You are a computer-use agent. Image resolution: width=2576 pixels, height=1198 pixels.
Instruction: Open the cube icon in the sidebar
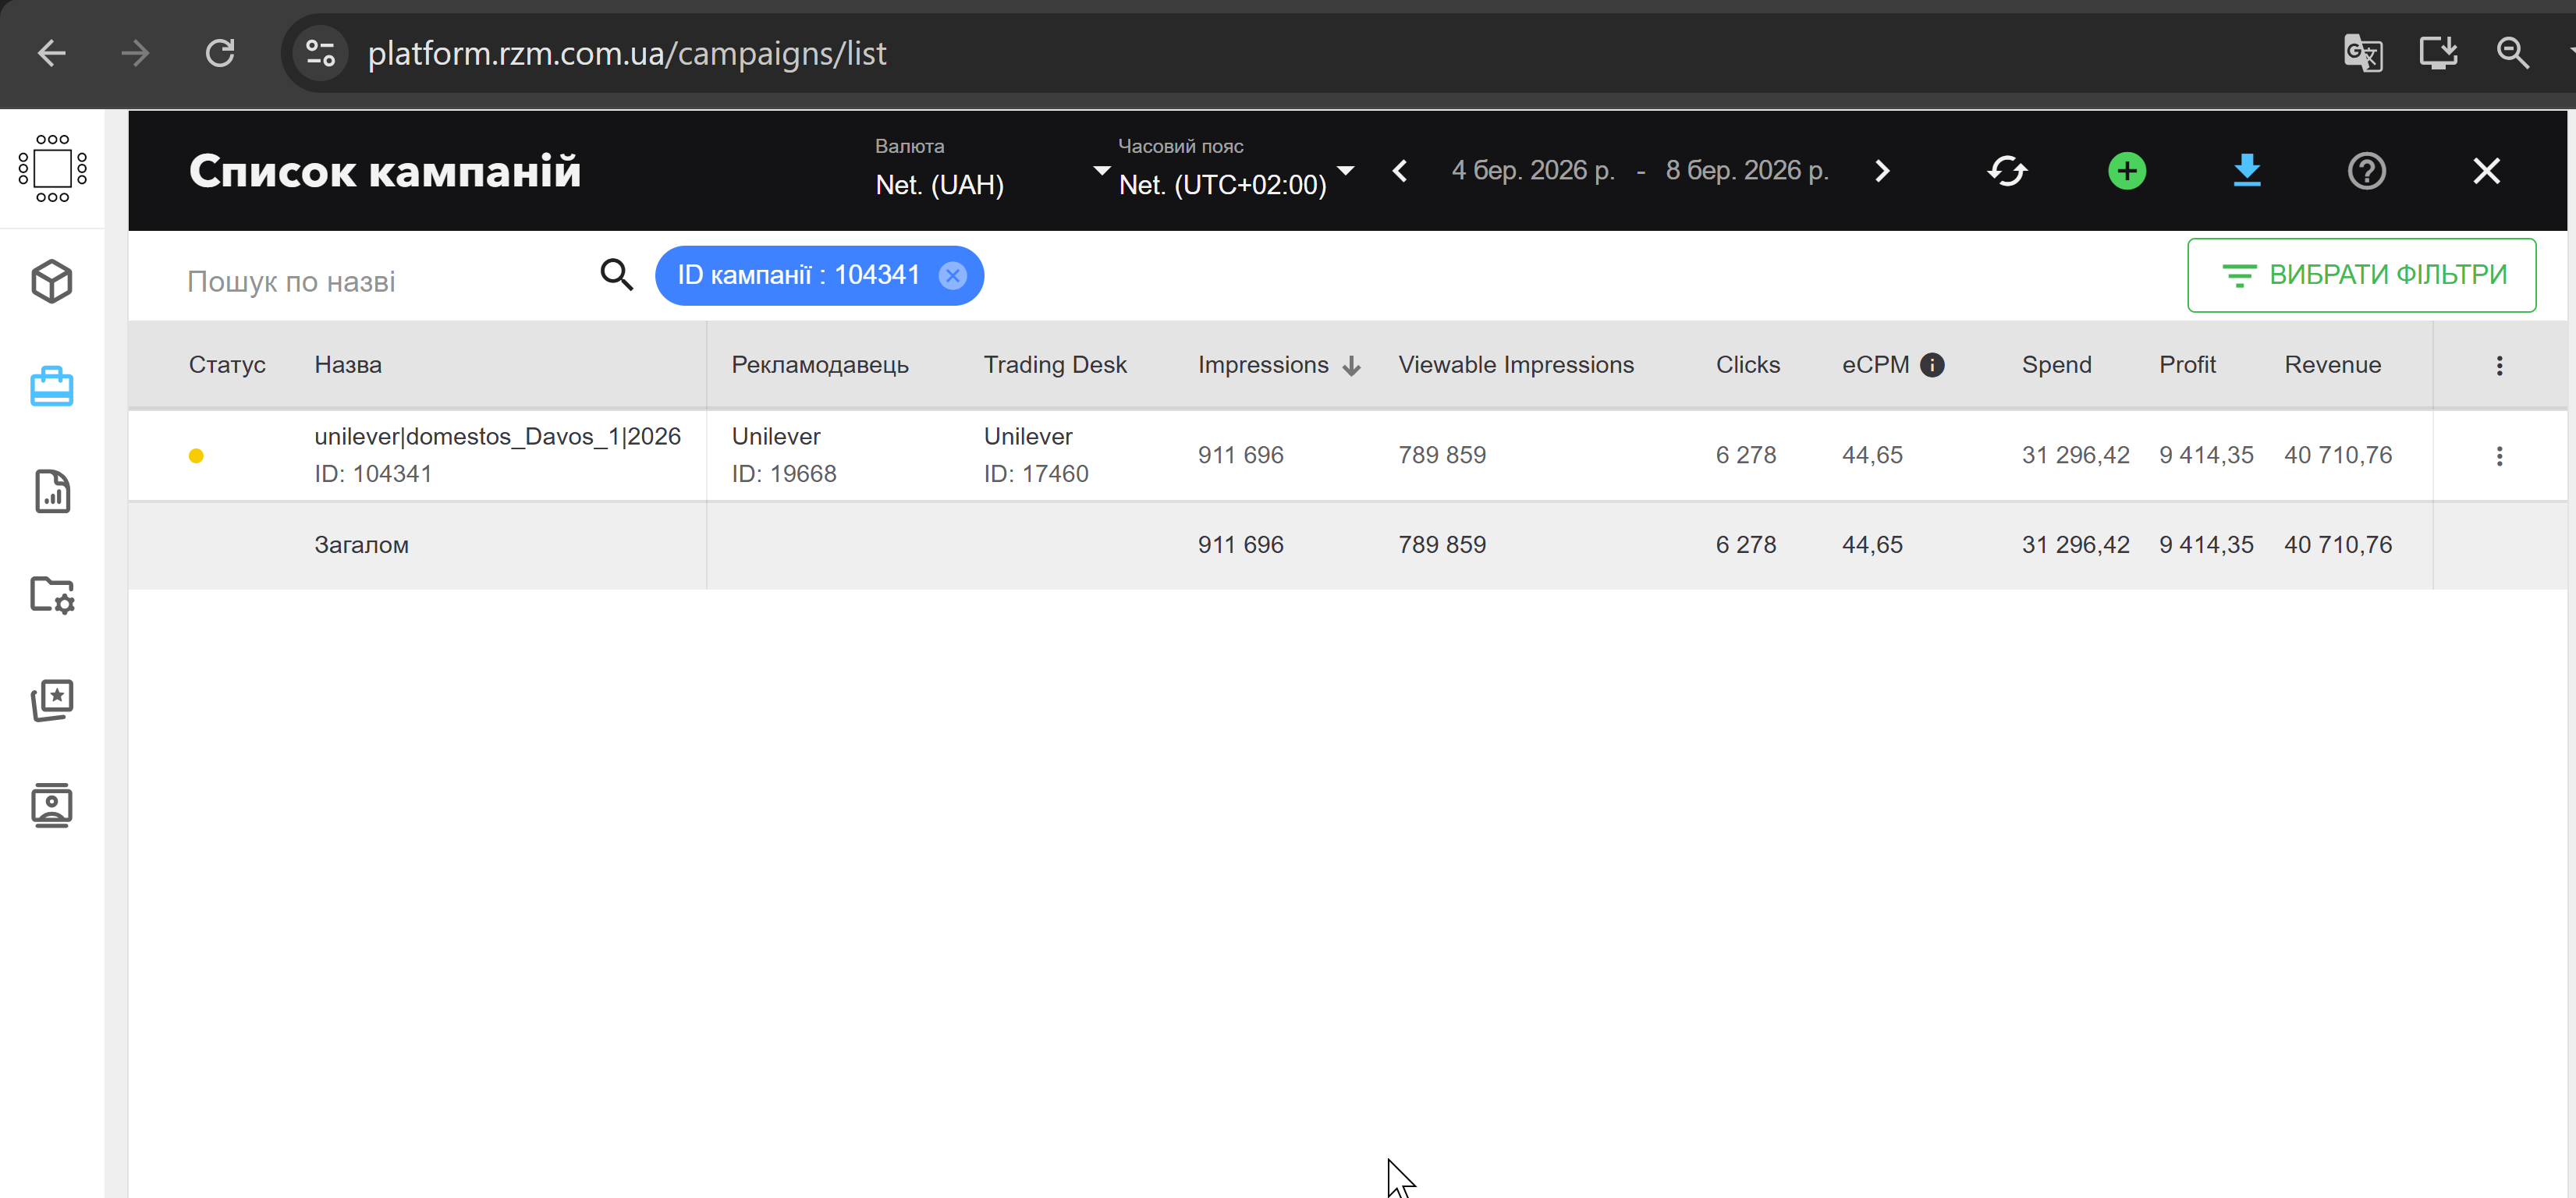(52, 281)
